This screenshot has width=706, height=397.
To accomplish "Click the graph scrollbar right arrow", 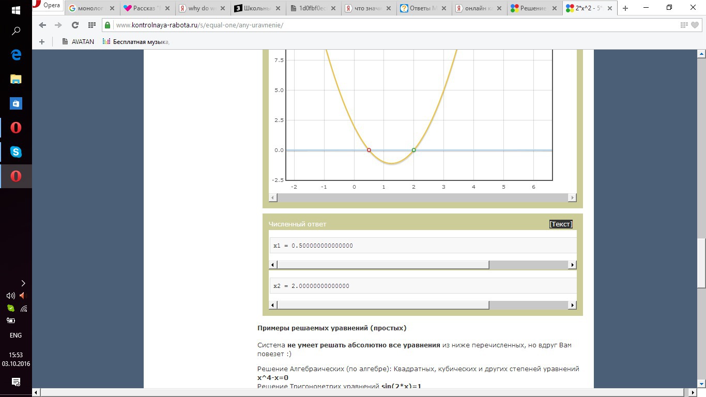I will [x=572, y=197].
